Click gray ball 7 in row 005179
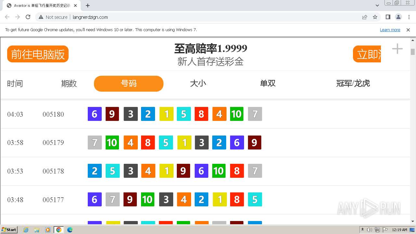This screenshot has width=416, height=234. point(95,142)
